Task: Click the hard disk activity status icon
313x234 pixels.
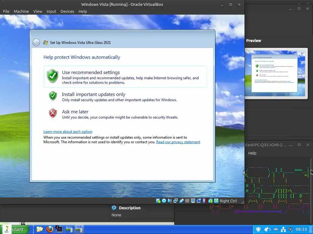Action: 158,201
